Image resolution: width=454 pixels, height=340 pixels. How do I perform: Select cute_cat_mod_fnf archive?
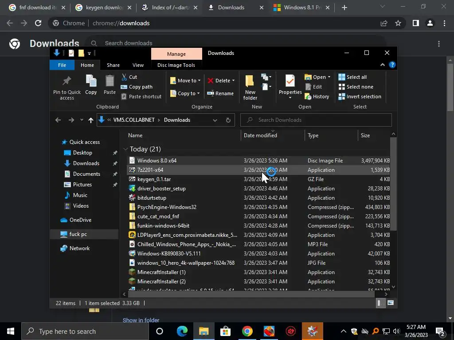(258, 216)
